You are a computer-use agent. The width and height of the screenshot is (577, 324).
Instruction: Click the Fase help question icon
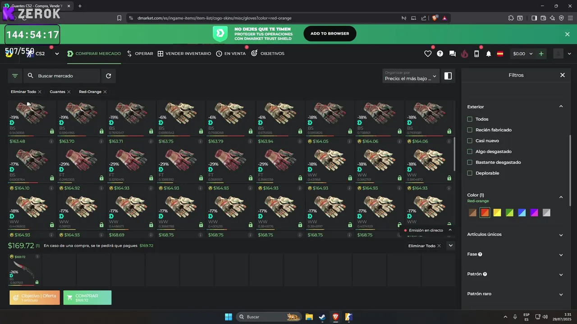coord(480,254)
